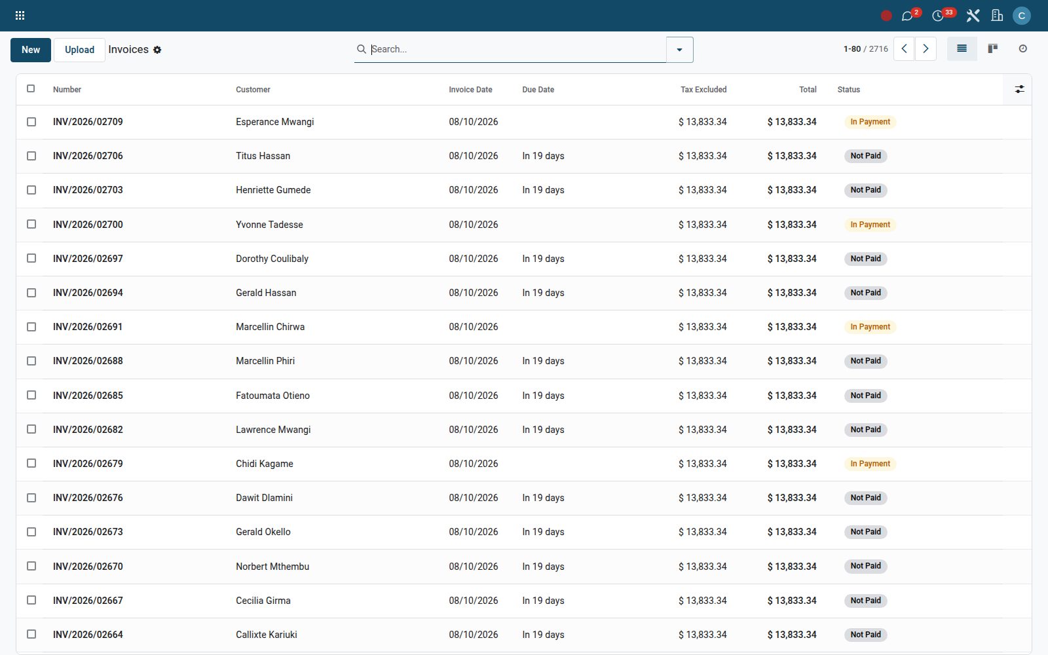Check the box for INV/2026/02664
Screen dimensions: 1048x655
(x=31, y=634)
